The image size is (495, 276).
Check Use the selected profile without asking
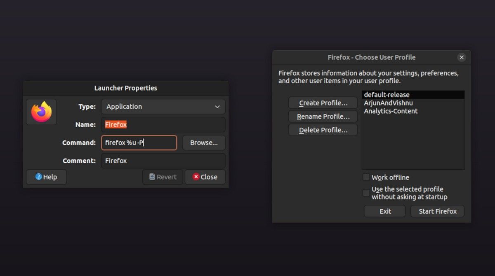pos(366,193)
